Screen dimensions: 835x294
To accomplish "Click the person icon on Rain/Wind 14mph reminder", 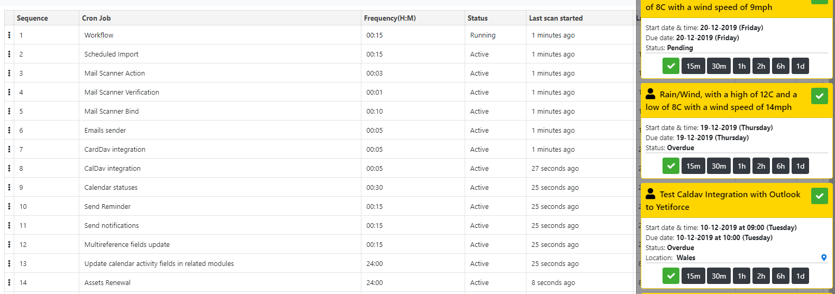I will pyautogui.click(x=651, y=94).
